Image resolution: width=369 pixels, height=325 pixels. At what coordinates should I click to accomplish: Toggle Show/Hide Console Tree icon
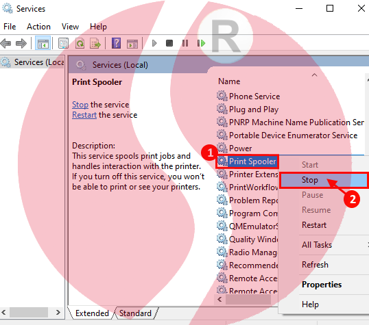pyautogui.click(x=43, y=43)
